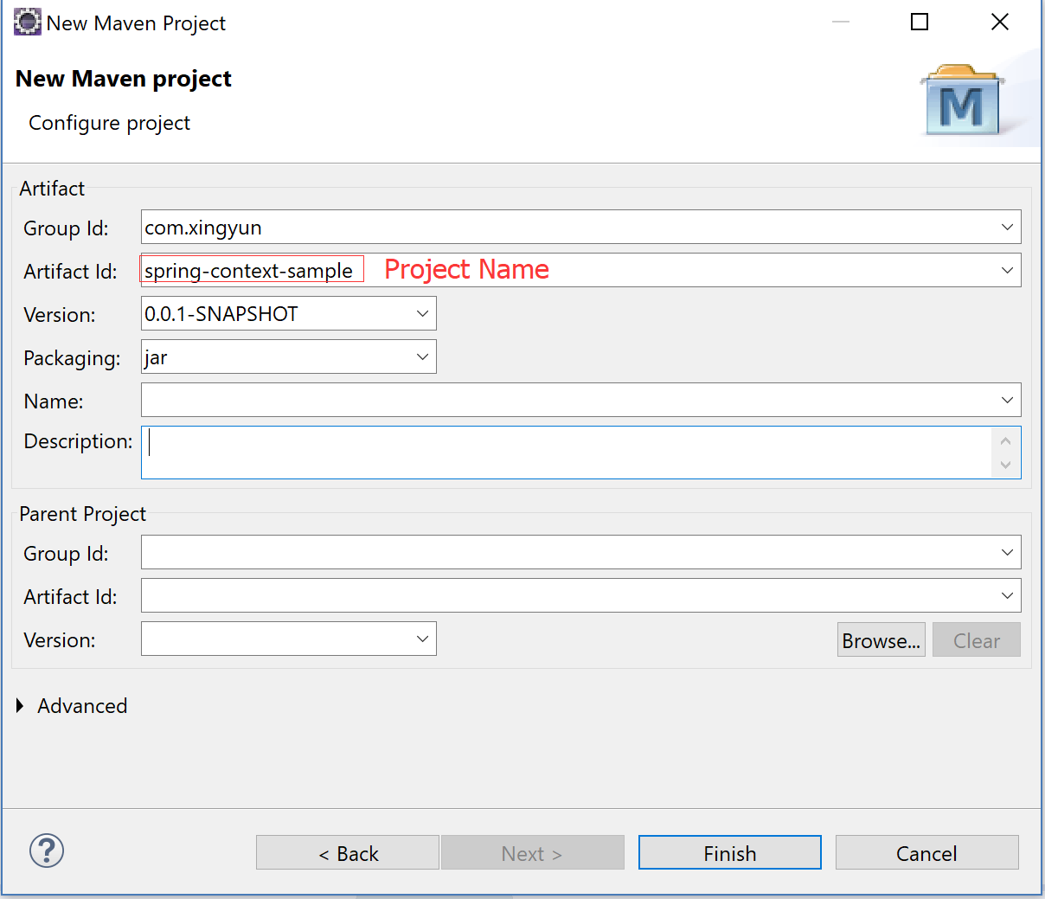The image size is (1045, 899).
Task: Open the Artifact section Artifact Id dropdown arrow
Action: tap(1007, 271)
